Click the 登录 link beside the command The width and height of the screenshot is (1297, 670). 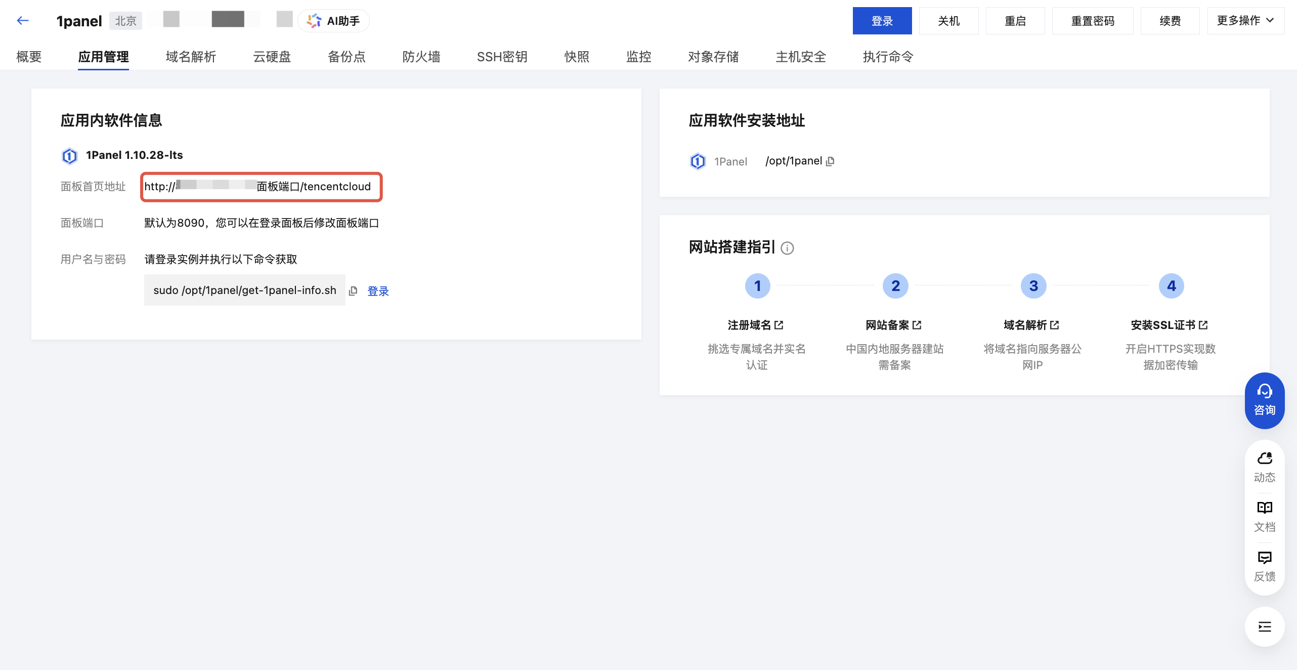(378, 291)
